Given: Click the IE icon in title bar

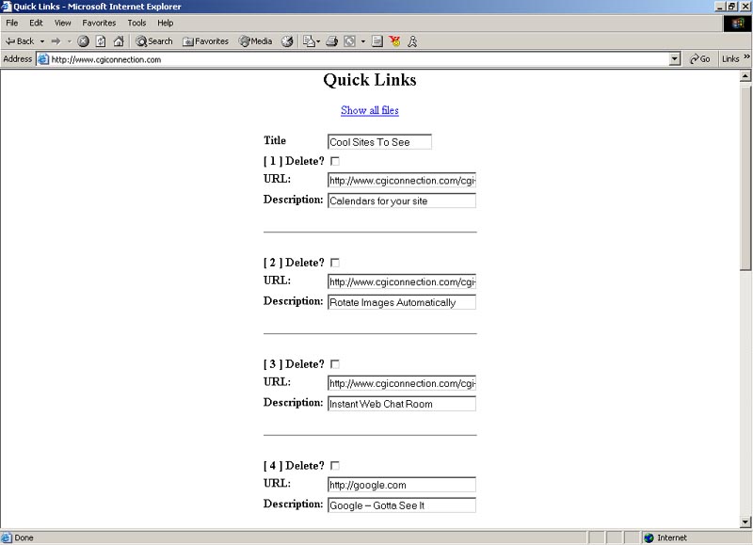Looking at the screenshot, I should click(x=7, y=7).
